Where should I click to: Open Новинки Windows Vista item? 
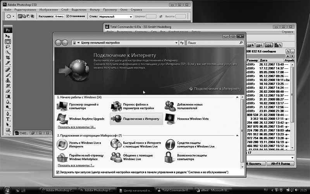tap(187, 119)
